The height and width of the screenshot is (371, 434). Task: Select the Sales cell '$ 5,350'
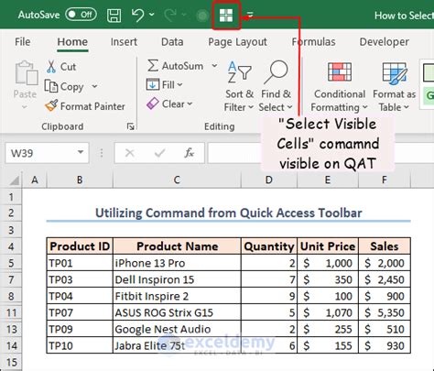click(x=385, y=312)
